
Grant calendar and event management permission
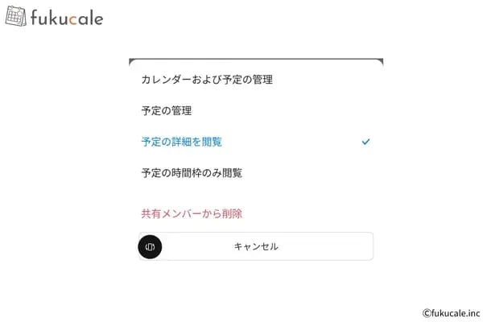[256, 80]
